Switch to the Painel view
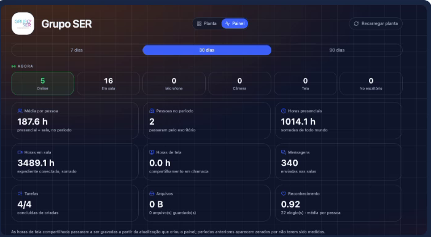This screenshot has height=237, width=431. pyautogui.click(x=235, y=24)
